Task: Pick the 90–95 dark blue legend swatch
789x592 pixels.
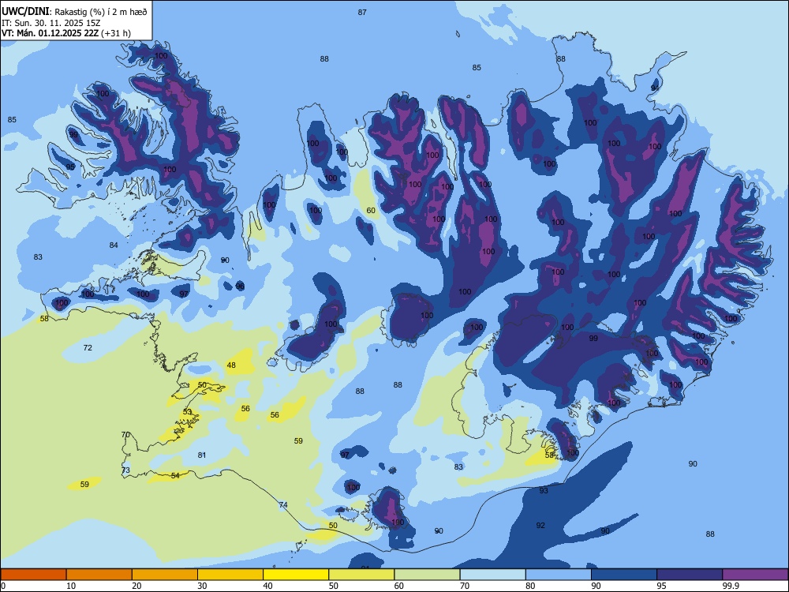Action: [624, 575]
